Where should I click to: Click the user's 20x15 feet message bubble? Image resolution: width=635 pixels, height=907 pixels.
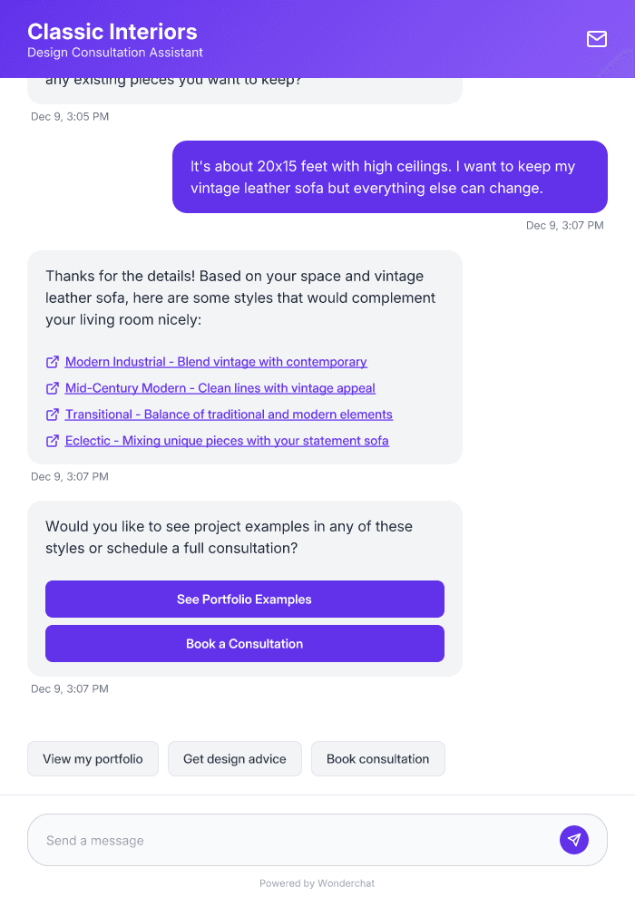click(x=389, y=177)
